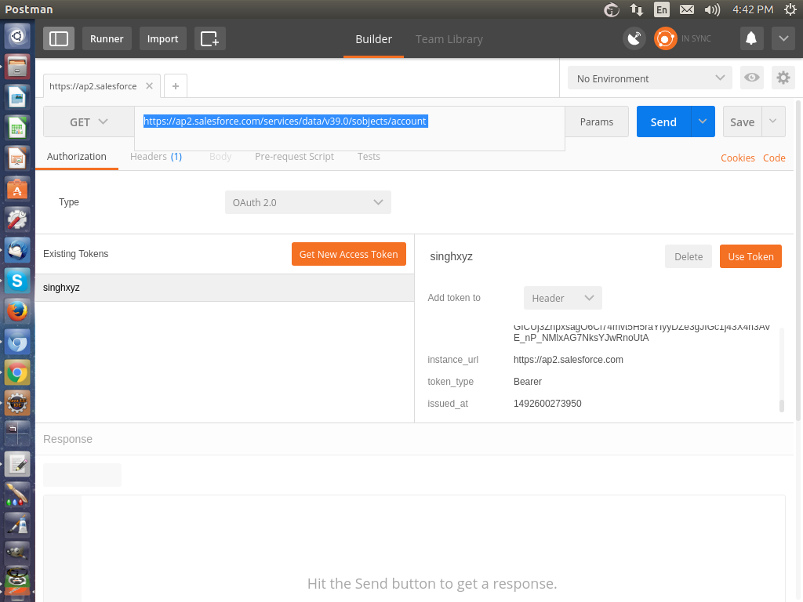Expand the top-right header chevron menu
This screenshot has height=602, width=803.
(783, 39)
